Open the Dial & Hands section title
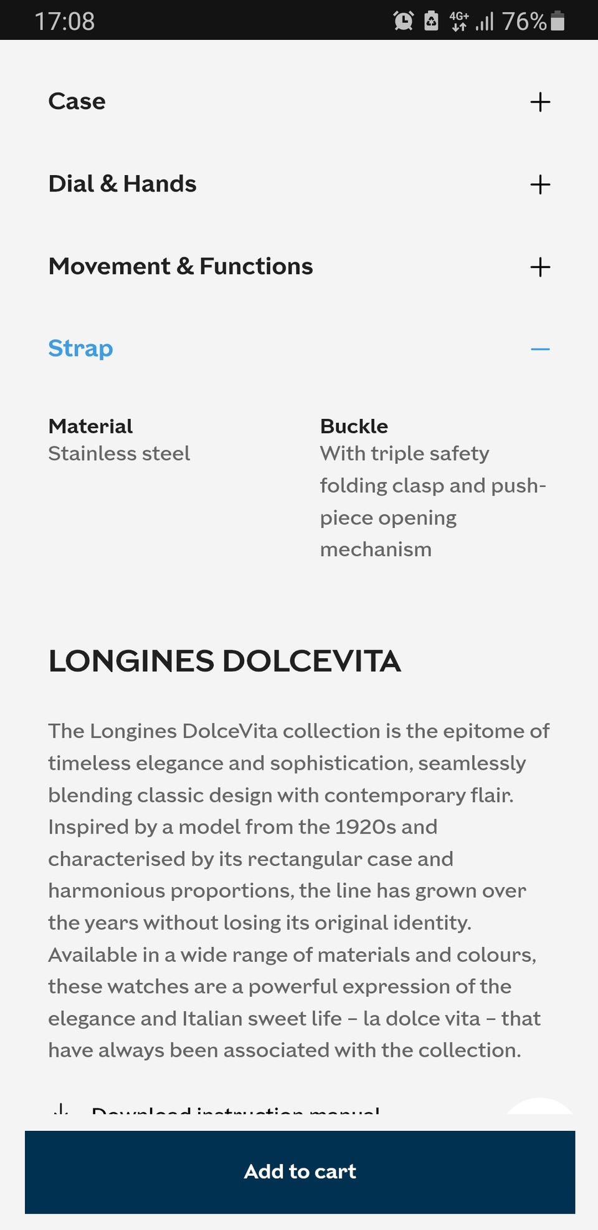598x1230 pixels. (123, 184)
